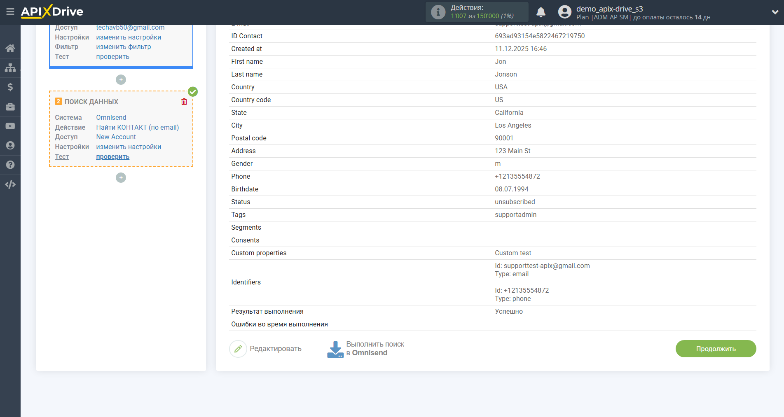This screenshot has height=417, width=784.
Task: Click the Consents row label
Action: tap(245, 240)
